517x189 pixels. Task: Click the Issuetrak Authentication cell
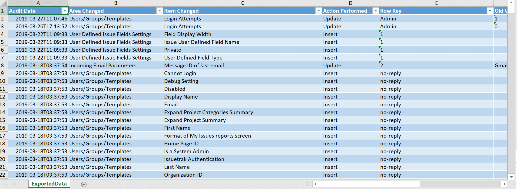click(x=243, y=159)
